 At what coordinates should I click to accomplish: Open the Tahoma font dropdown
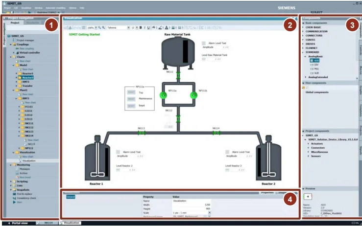coord(129,28)
